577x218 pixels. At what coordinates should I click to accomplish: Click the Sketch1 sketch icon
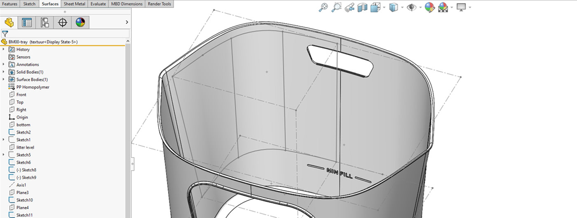tap(12, 140)
